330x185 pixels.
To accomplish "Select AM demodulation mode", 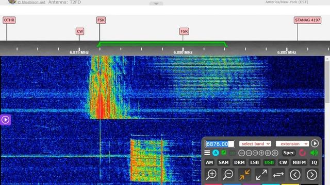I will 209,162.
